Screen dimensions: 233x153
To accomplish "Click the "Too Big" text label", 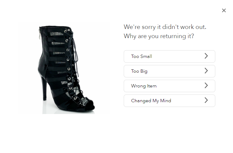I will tap(139, 71).
